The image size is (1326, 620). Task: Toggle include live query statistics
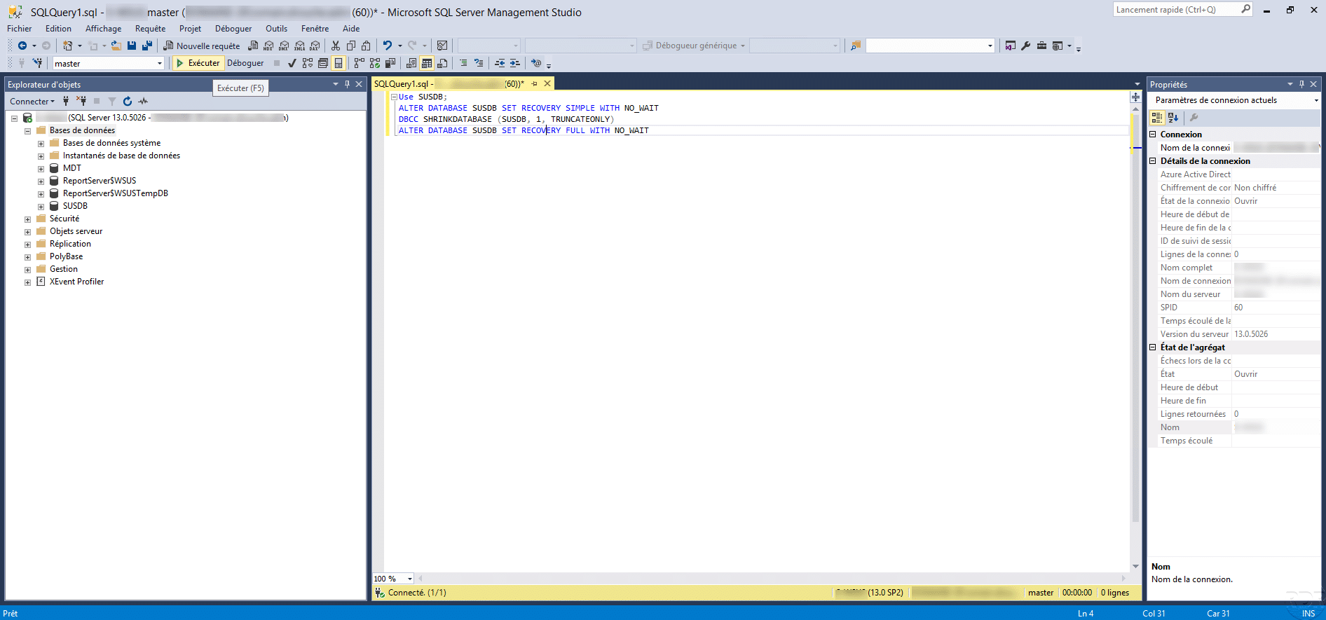[375, 63]
